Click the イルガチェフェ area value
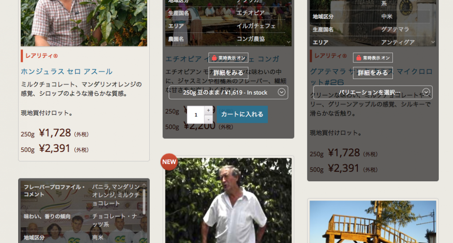 point(256,26)
